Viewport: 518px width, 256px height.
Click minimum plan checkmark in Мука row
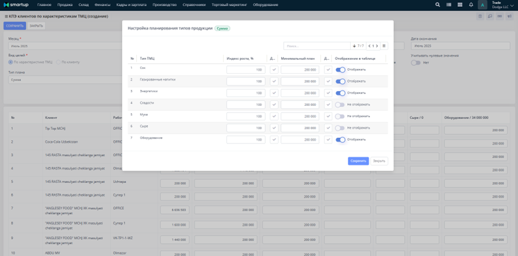click(327, 116)
